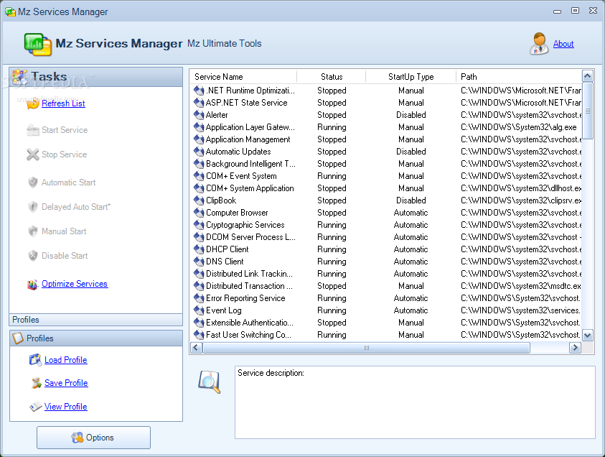Click the Stop Service X icon

(x=33, y=154)
